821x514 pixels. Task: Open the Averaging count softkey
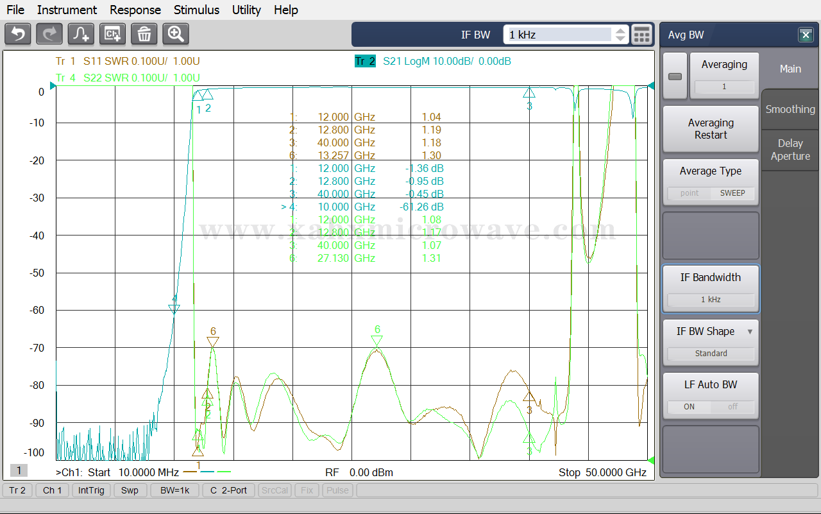pos(724,76)
